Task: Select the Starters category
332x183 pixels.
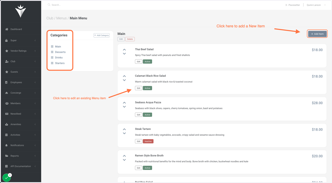Action: (60, 63)
